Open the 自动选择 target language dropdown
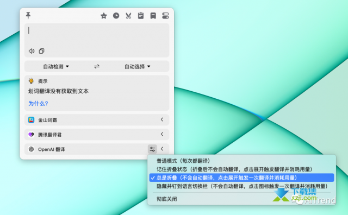 (138, 66)
